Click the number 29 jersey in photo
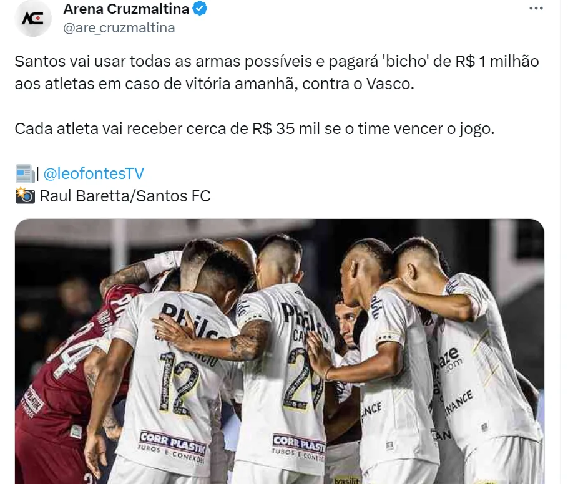This screenshot has height=484, width=568. [x=305, y=379]
